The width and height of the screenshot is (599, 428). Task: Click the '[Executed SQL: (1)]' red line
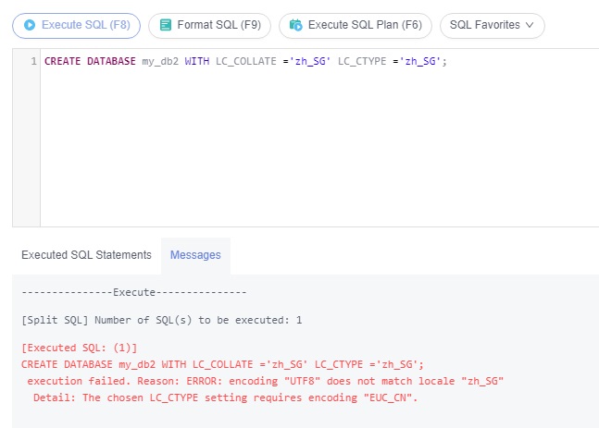79,348
